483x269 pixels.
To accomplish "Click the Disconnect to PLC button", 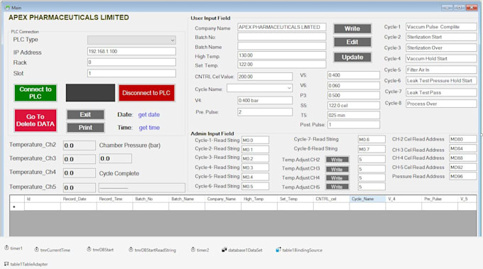I will pyautogui.click(x=146, y=93).
